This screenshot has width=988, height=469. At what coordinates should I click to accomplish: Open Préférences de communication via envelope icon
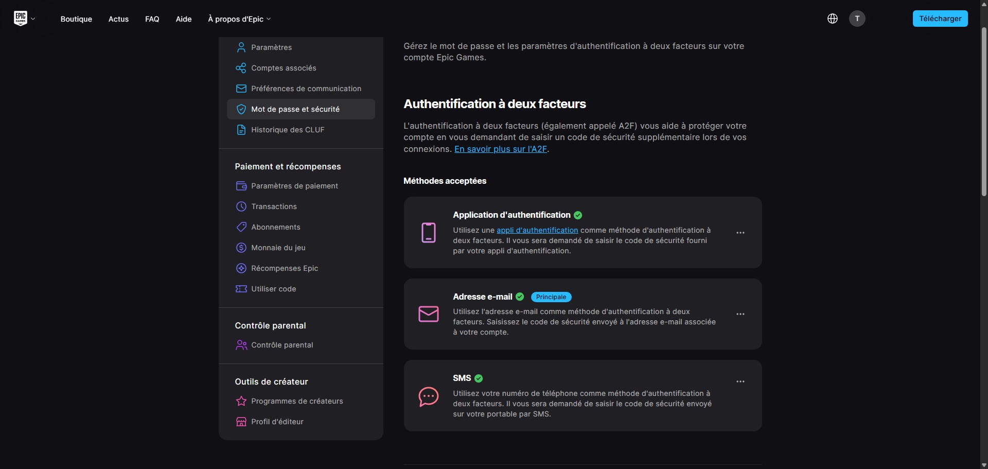coord(241,88)
